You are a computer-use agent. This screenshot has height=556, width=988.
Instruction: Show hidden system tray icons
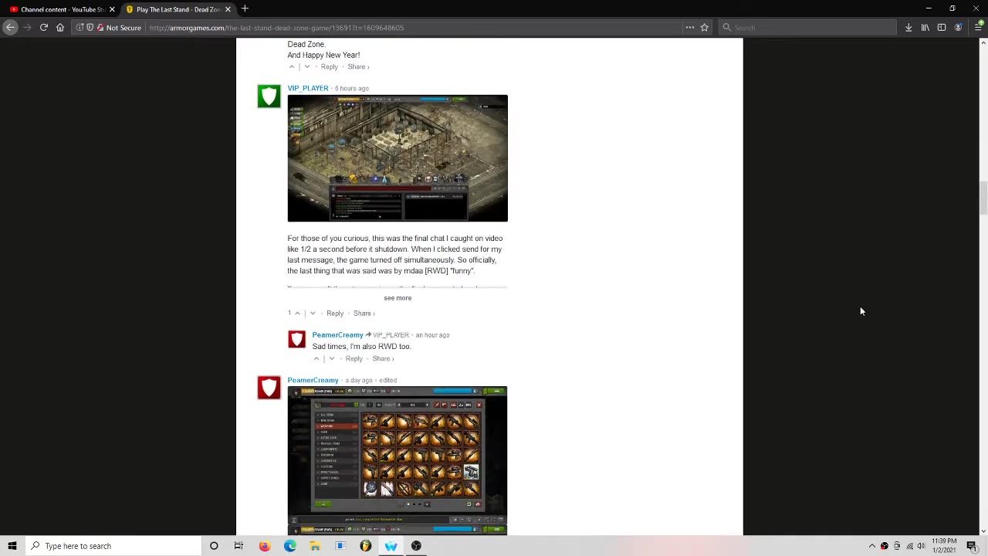871,546
